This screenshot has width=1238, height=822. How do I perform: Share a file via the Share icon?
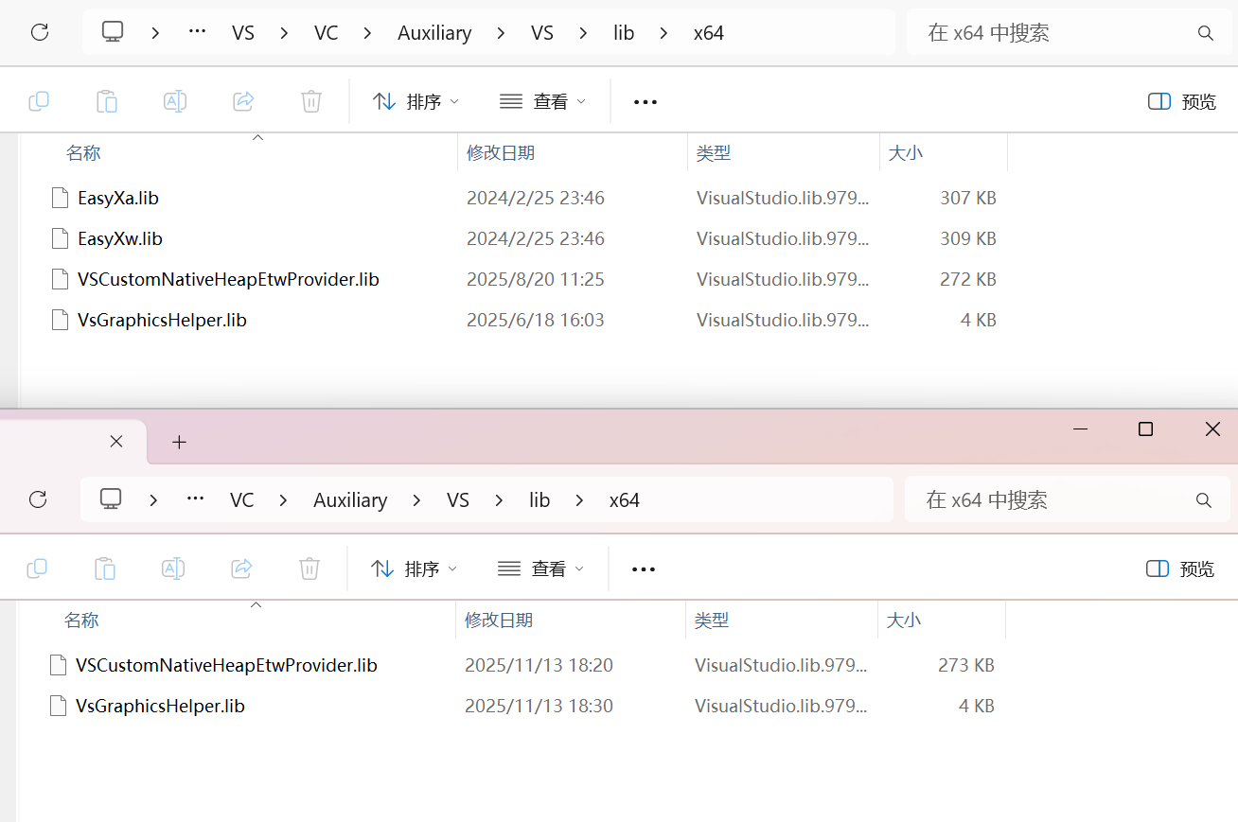pyautogui.click(x=243, y=101)
